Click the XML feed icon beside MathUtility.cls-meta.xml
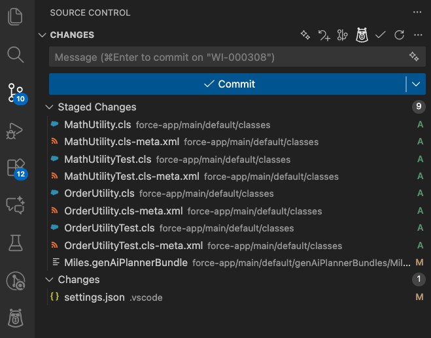This screenshot has height=338, width=431. point(55,141)
